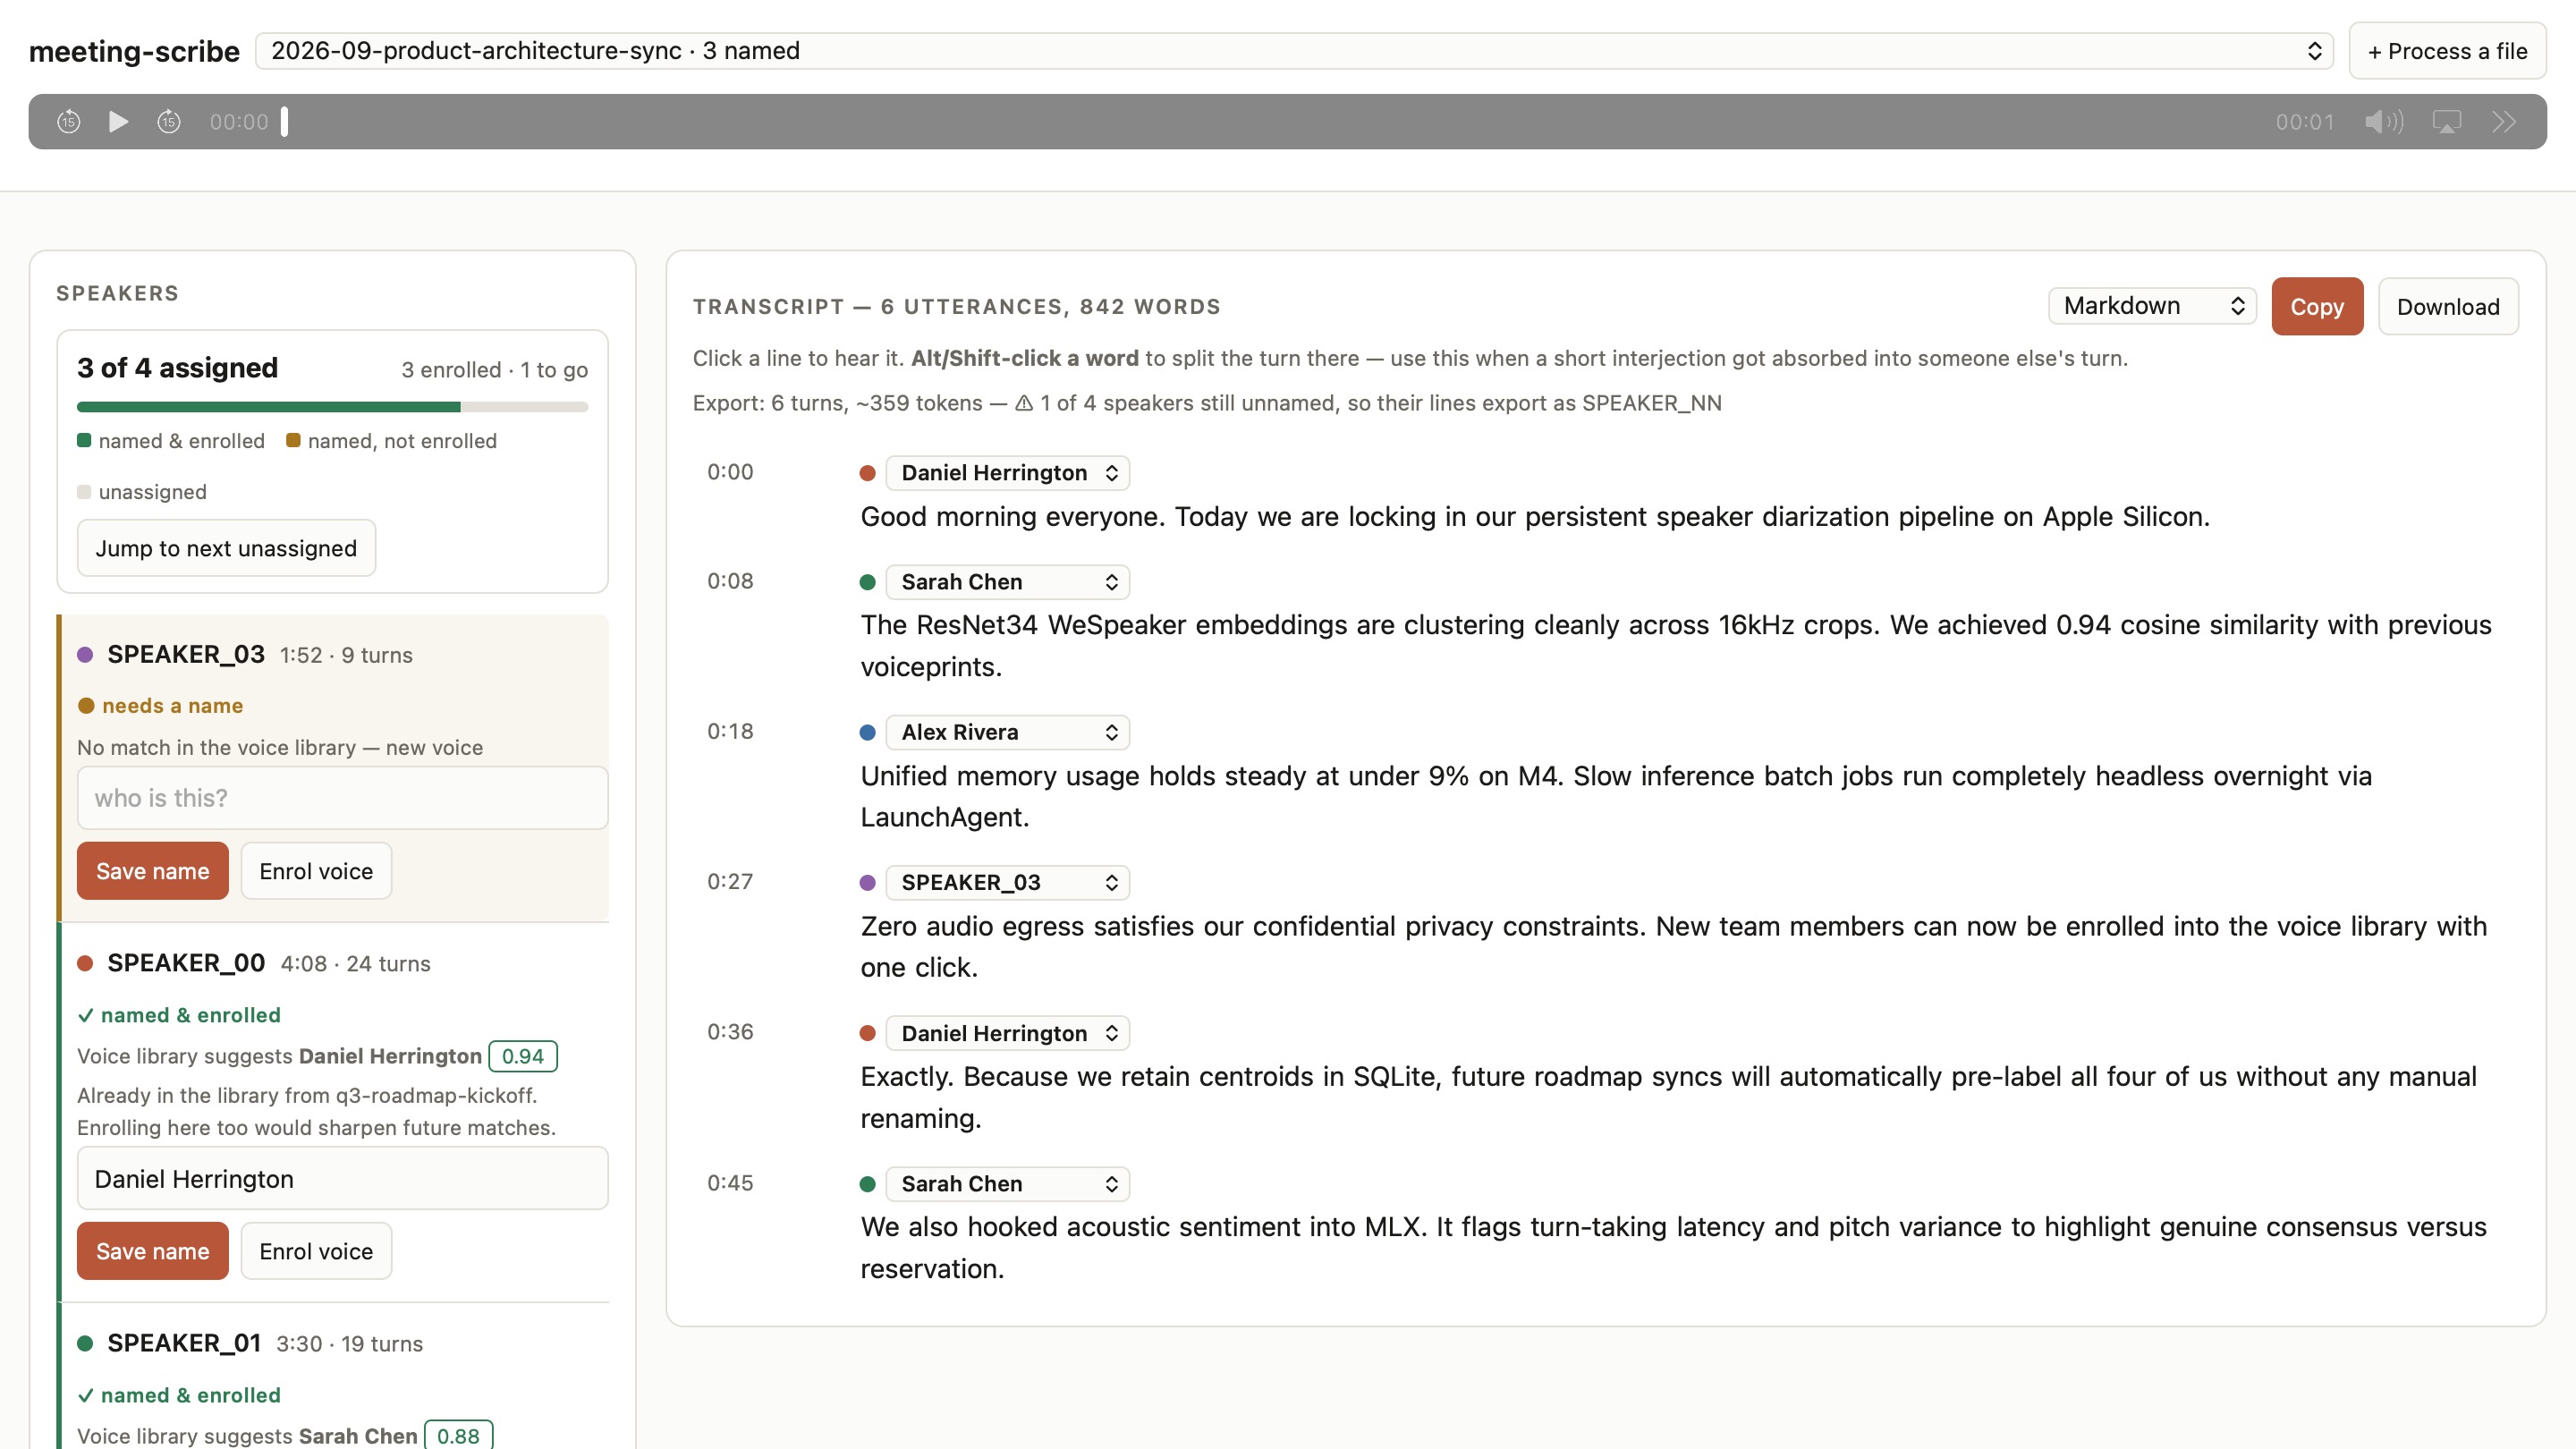The height and width of the screenshot is (1449, 2576).
Task: Open the Alex Rivera speaker dropdown
Action: click(1008, 732)
